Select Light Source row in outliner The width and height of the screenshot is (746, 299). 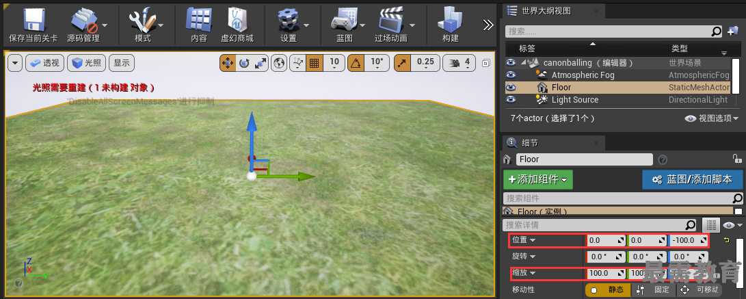(x=617, y=99)
